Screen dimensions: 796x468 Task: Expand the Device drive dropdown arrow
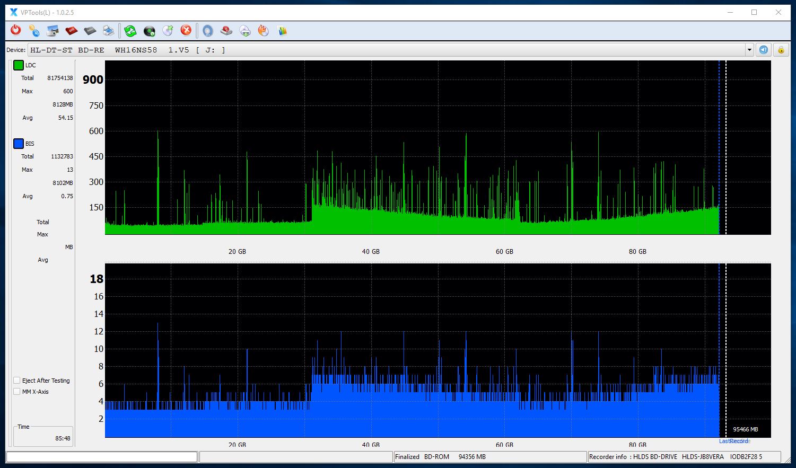(x=749, y=50)
